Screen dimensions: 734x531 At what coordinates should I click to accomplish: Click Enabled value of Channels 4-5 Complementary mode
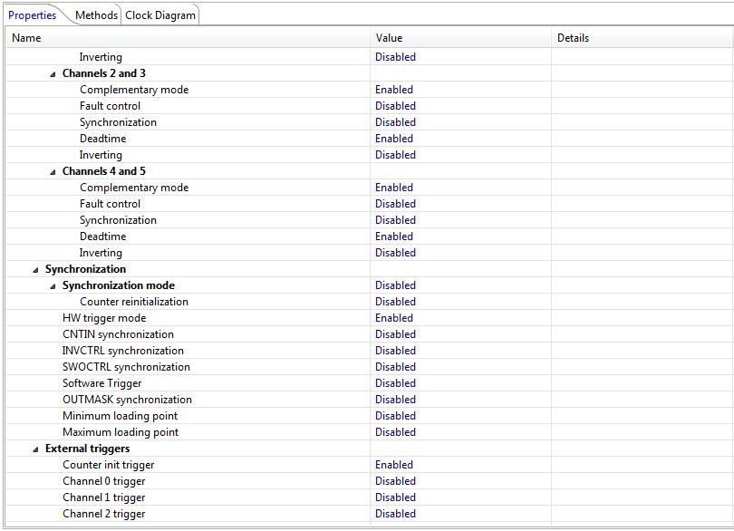394,188
